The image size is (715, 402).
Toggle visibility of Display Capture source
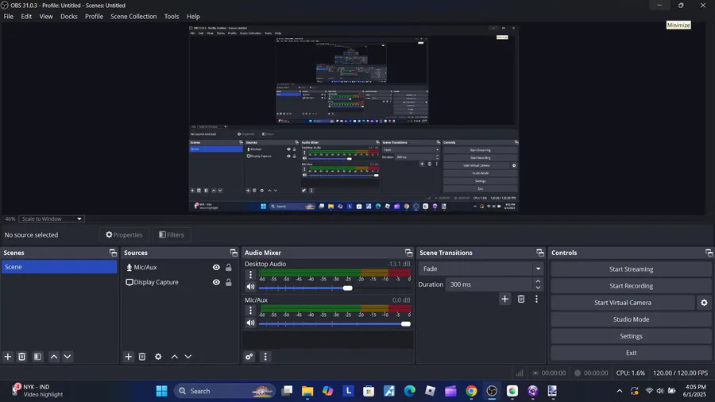point(216,282)
